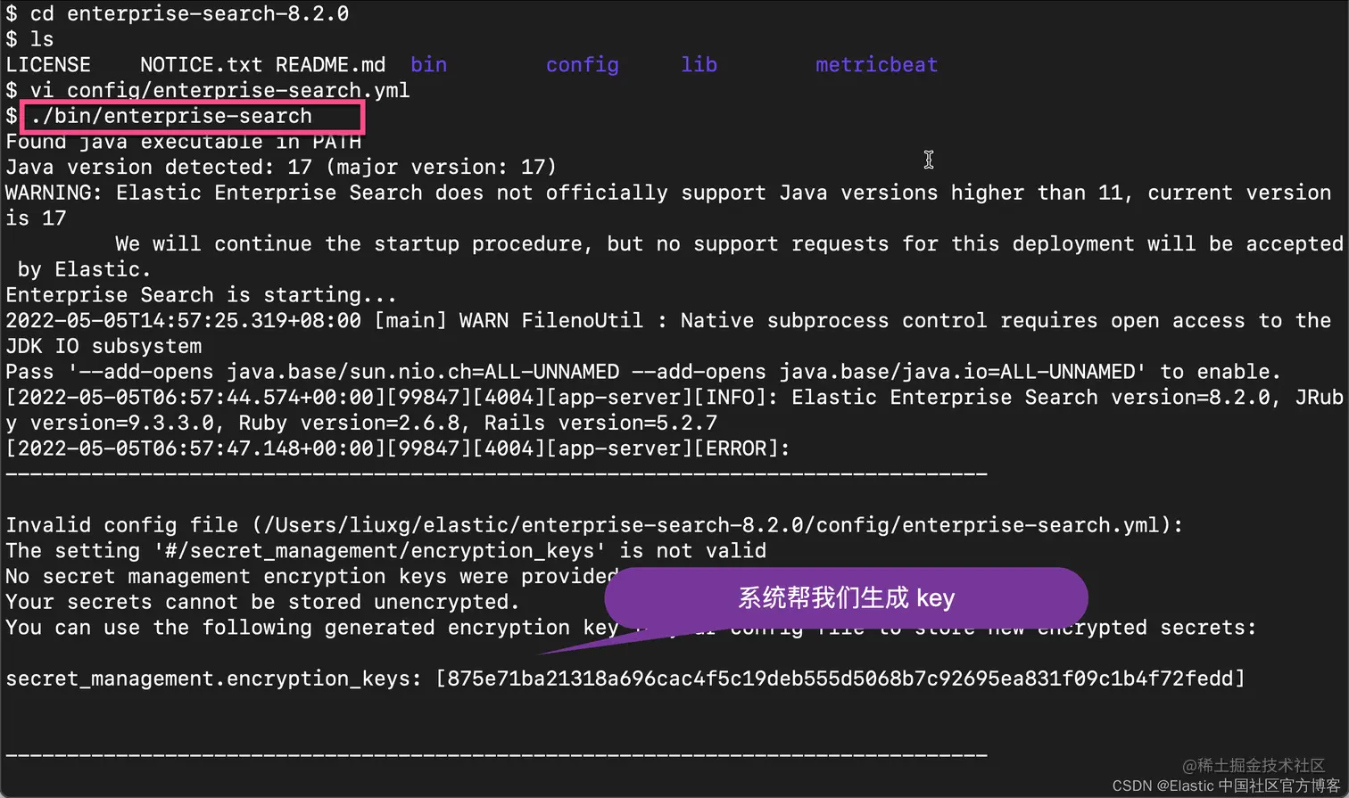Click 'Your secrets cannot be stored unencrypted.' line
This screenshot has height=798, width=1349.
pyautogui.click(x=262, y=602)
